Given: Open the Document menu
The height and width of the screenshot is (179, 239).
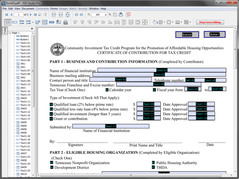Looking at the screenshot, I should point(28,9).
